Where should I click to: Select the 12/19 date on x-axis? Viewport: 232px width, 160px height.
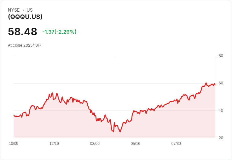(54, 144)
